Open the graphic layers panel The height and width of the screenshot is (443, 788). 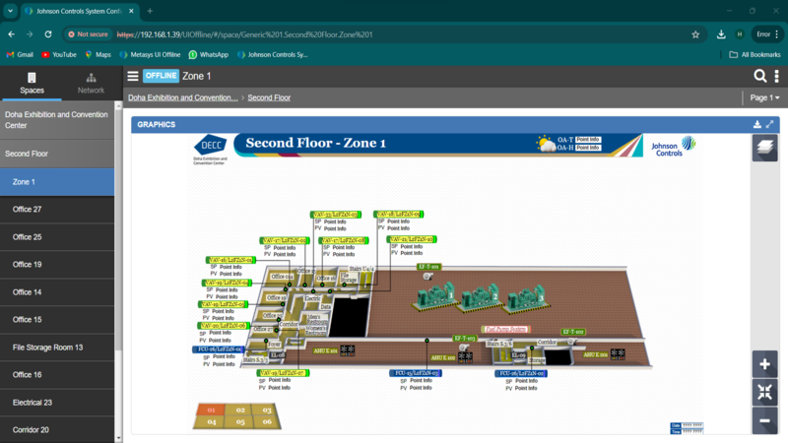click(x=764, y=148)
